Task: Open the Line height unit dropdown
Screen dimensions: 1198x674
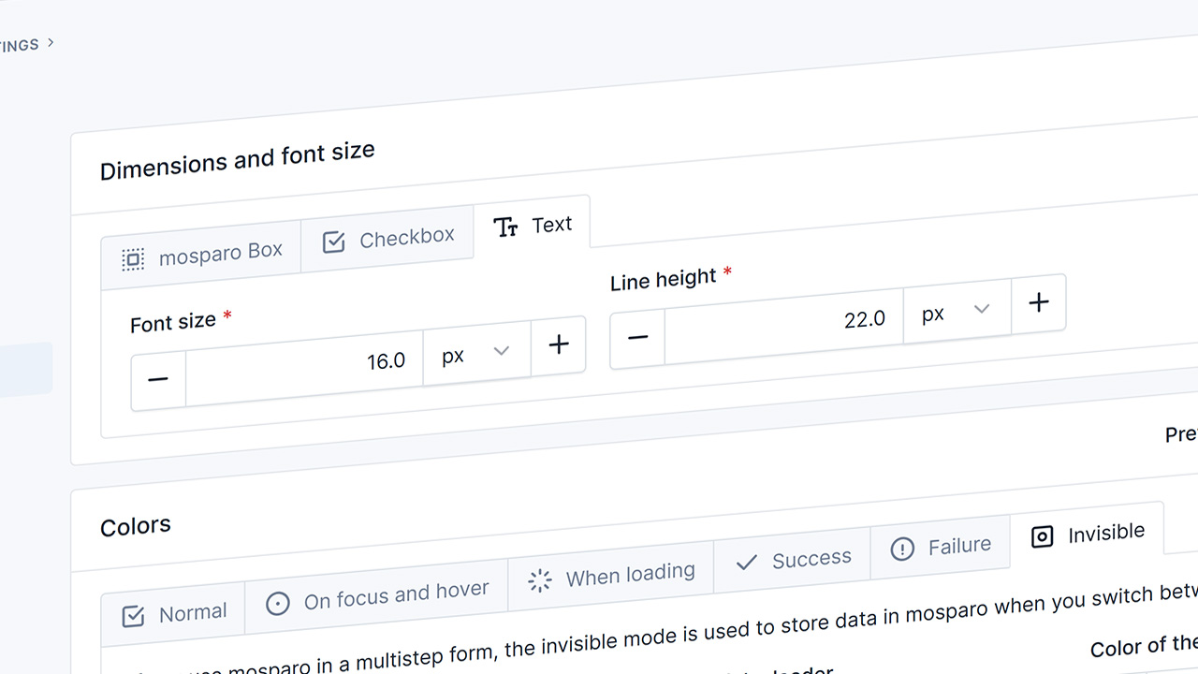Action: [957, 311]
